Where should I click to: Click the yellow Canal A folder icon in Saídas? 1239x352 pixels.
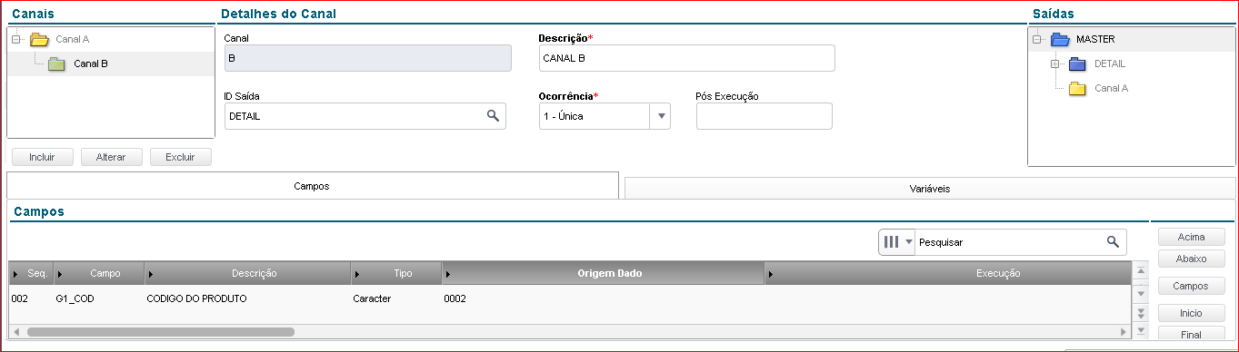(x=1078, y=89)
